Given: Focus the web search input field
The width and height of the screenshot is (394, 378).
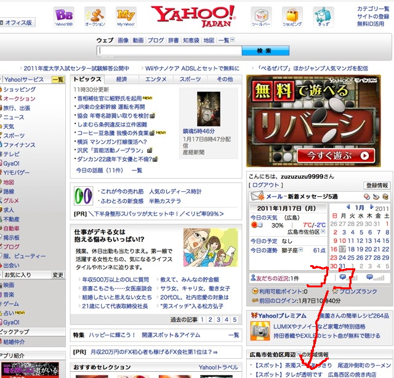Looking at the screenshot, I should pyautogui.click(x=169, y=51).
